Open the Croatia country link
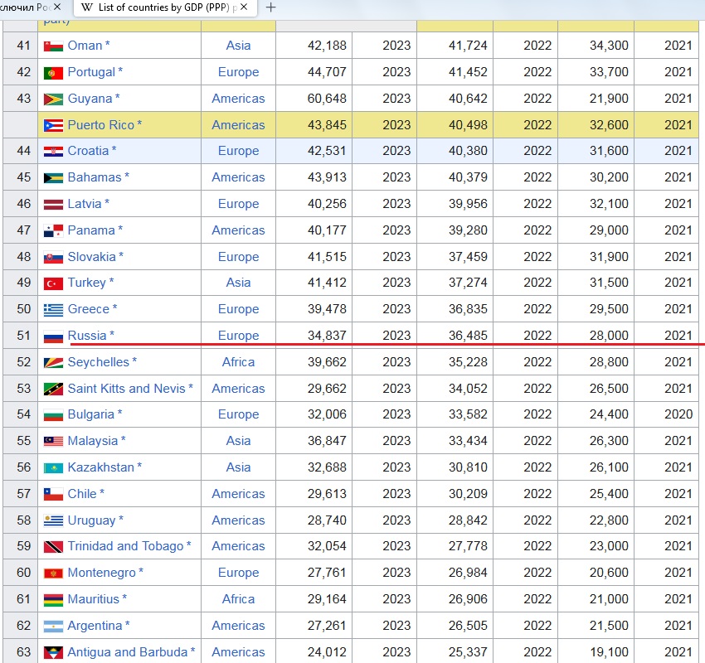The width and height of the screenshot is (705, 663). 88,151
